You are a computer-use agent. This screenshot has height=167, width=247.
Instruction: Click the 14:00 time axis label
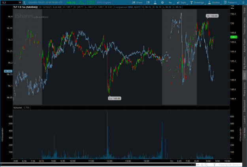[x=146, y=161]
